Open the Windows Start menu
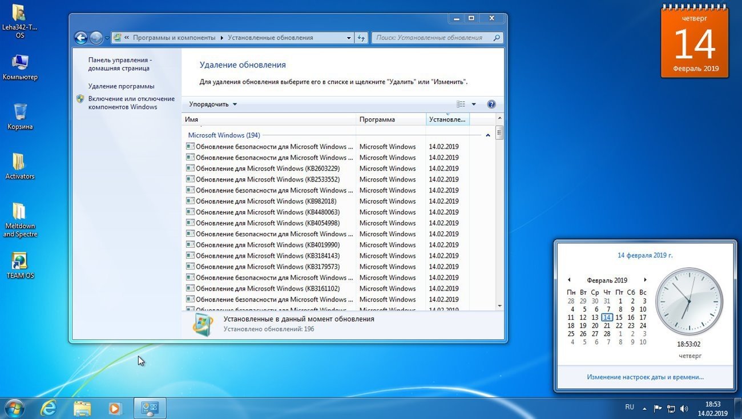This screenshot has width=742, height=419. pyautogui.click(x=13, y=408)
